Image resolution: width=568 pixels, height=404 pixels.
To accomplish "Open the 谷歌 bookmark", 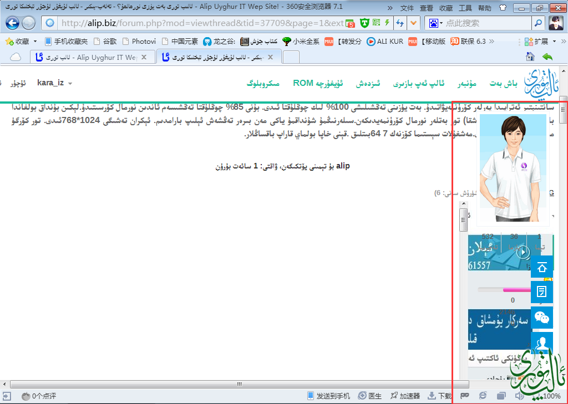I will coord(105,42).
